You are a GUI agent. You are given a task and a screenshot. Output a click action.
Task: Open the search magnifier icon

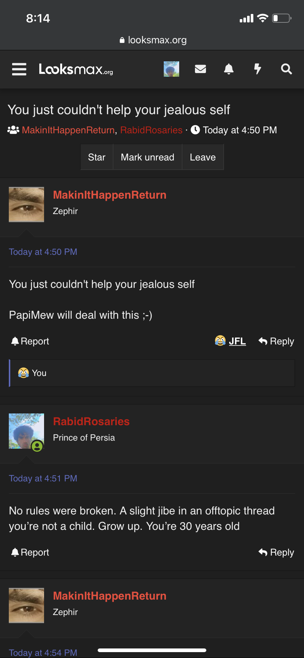coord(286,69)
